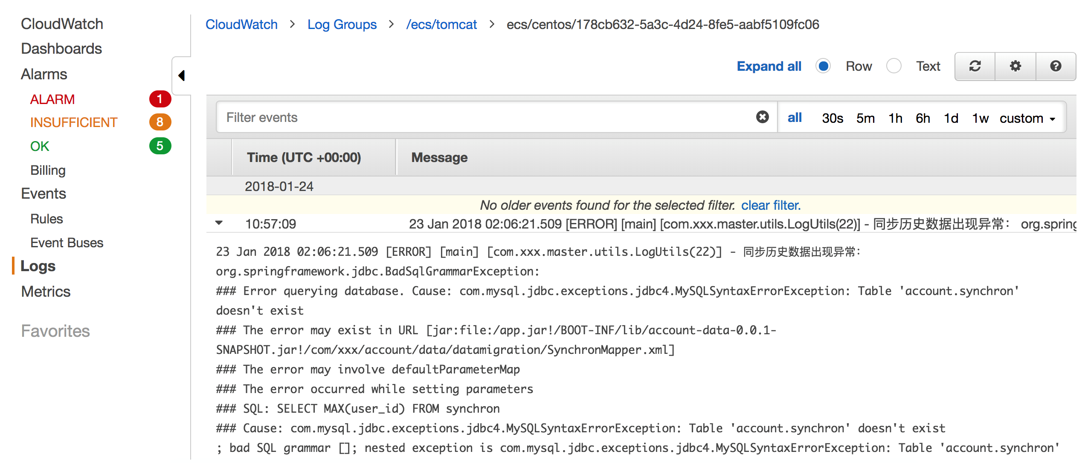Click the clear filter link
Viewport: 1085px width, 463px height.
771,205
